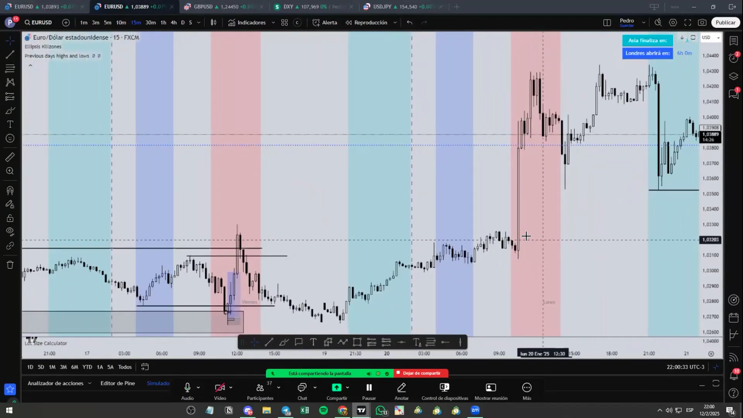This screenshot has height=418, width=743.
Task: Click the Publicar button
Action: [x=725, y=22]
